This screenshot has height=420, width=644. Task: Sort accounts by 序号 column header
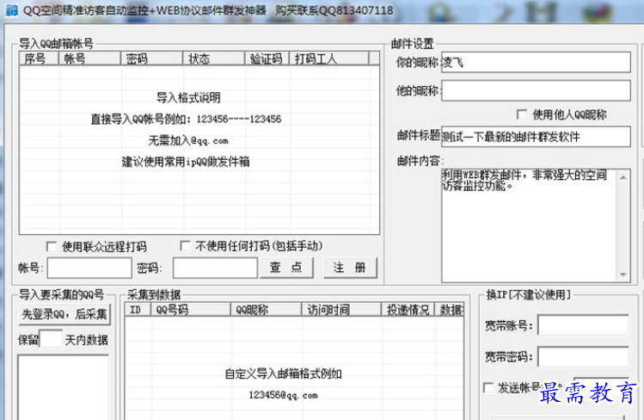pyautogui.click(x=39, y=59)
